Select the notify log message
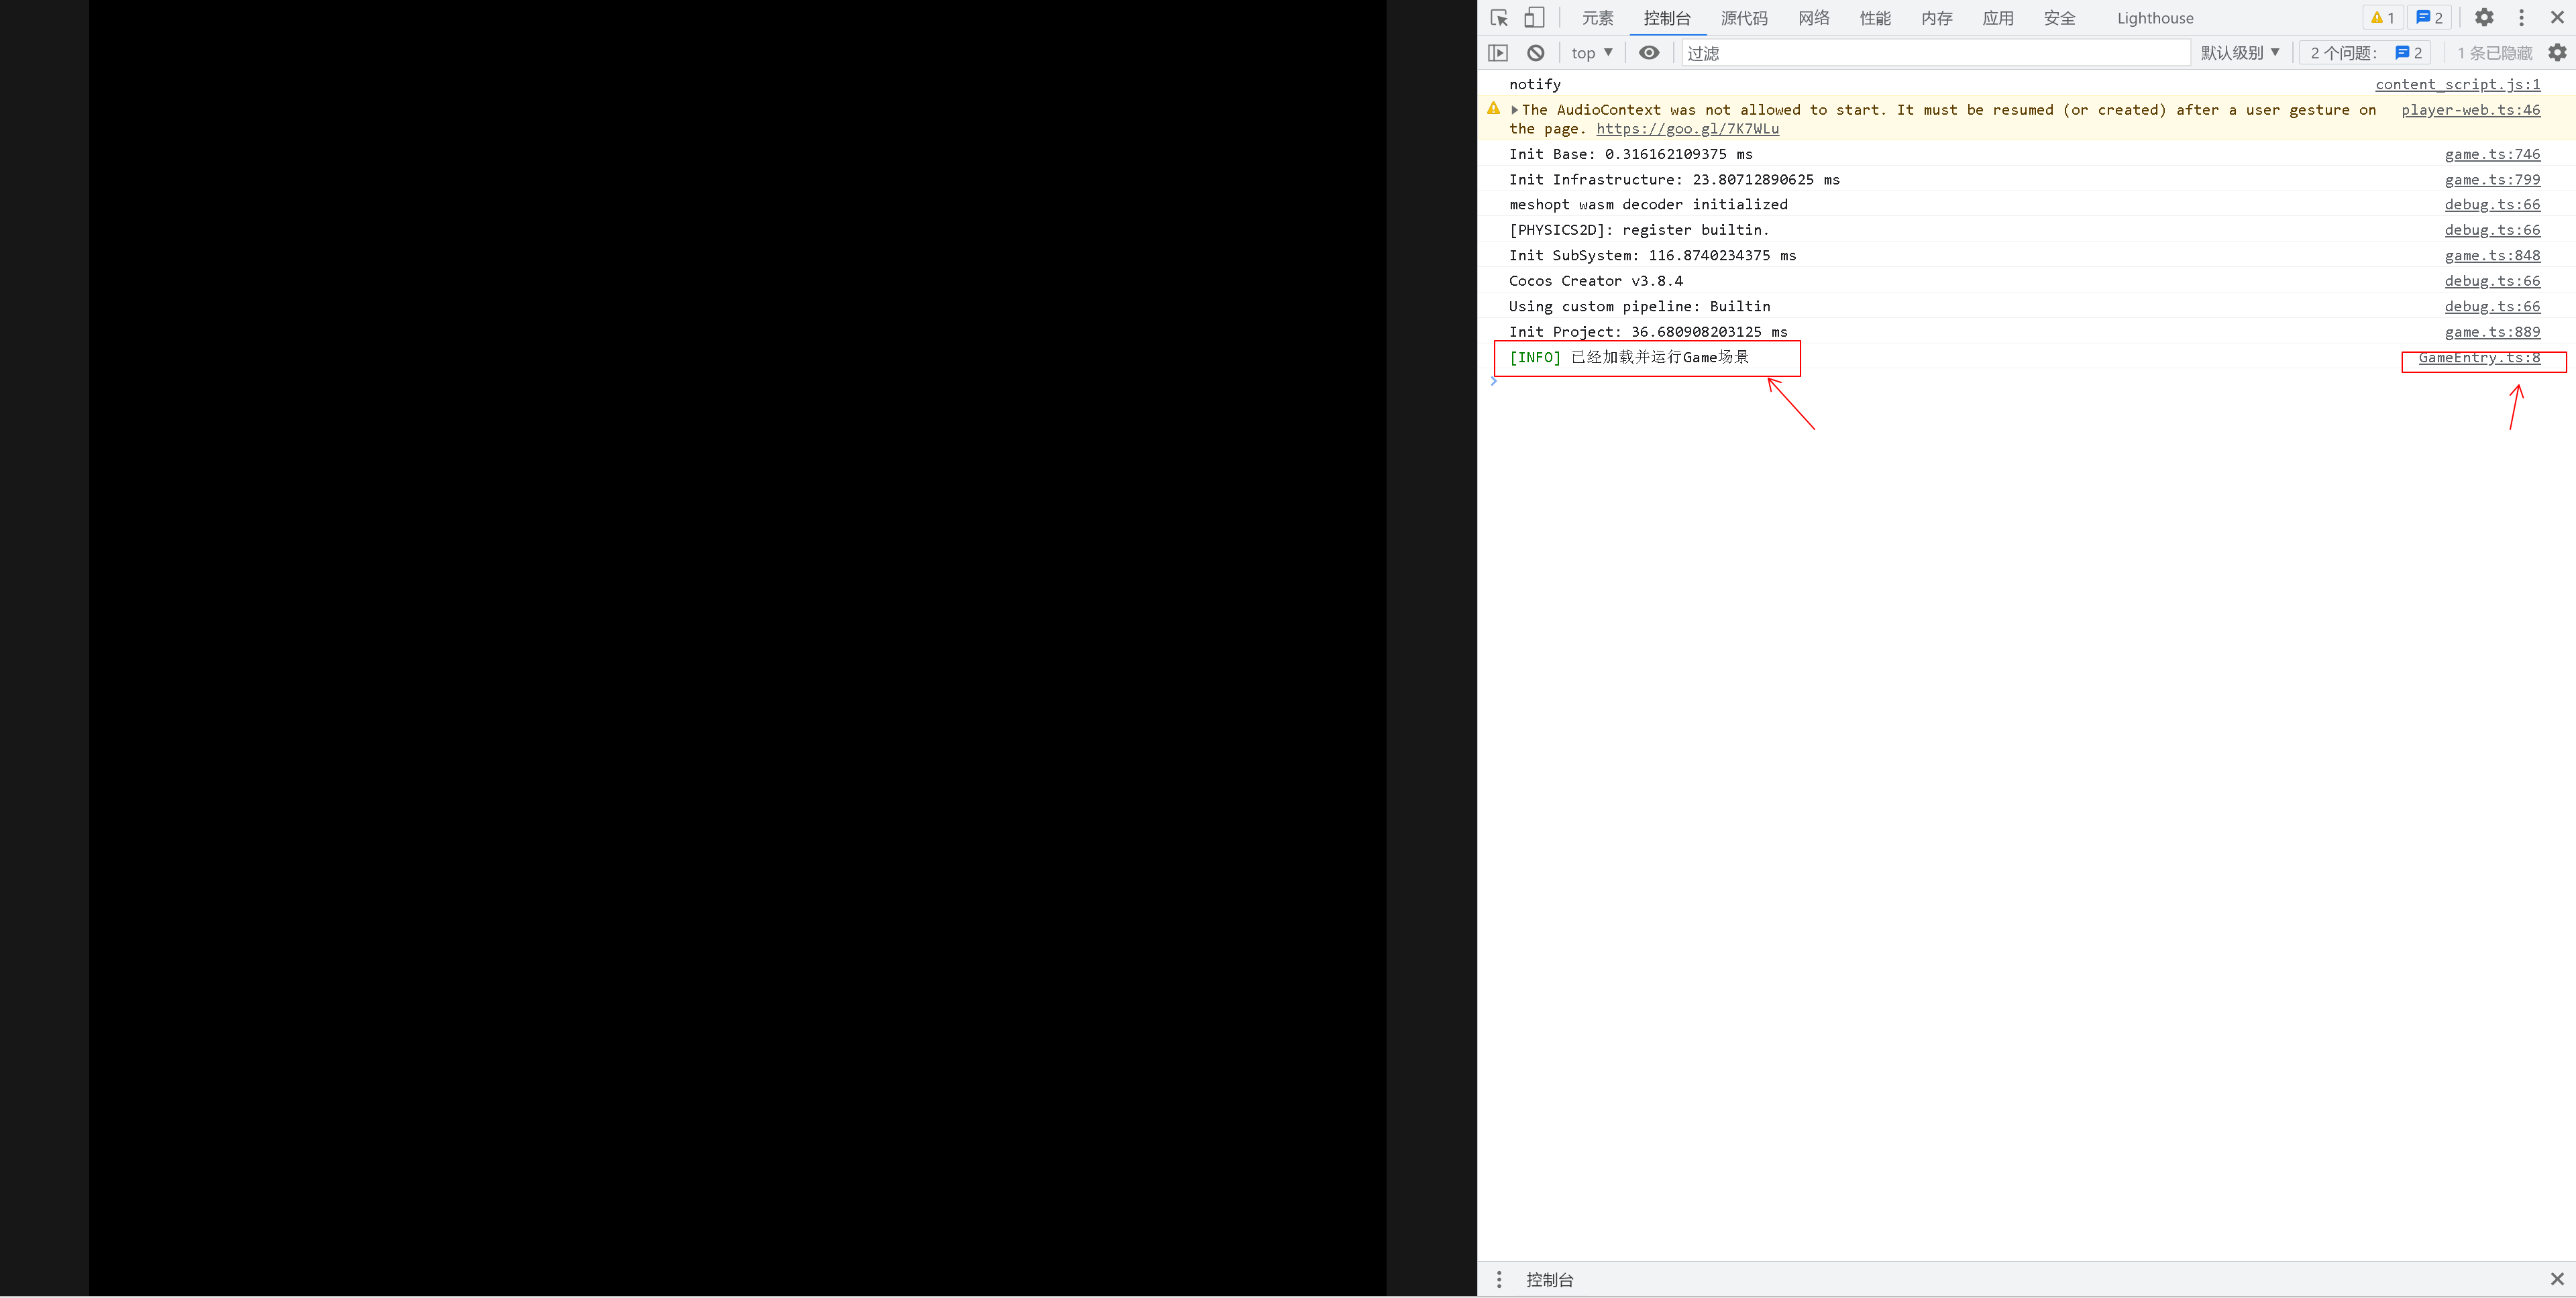Image resolution: width=2576 pixels, height=1298 pixels. point(1535,84)
